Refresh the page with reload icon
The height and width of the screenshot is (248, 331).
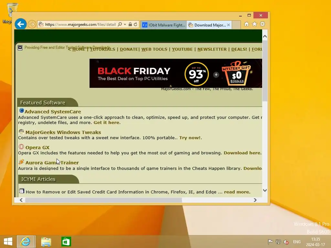135,25
